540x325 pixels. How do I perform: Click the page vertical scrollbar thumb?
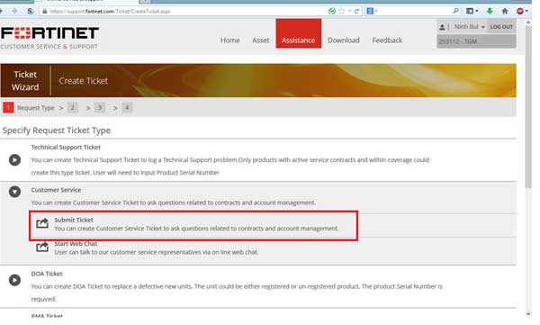pyautogui.click(x=528, y=107)
